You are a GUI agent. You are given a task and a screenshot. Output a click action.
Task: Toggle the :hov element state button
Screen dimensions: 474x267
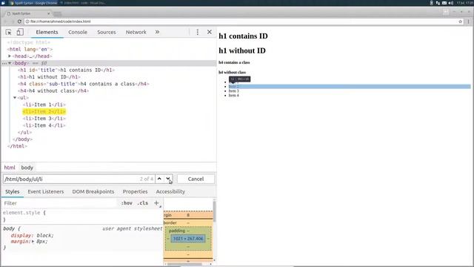pos(127,203)
